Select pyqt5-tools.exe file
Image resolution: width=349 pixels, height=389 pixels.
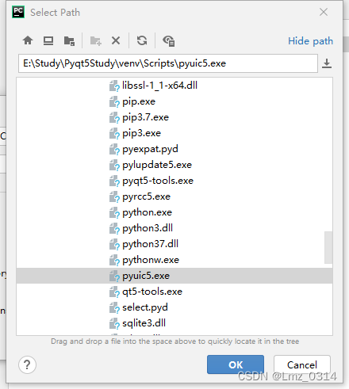[x=158, y=181]
